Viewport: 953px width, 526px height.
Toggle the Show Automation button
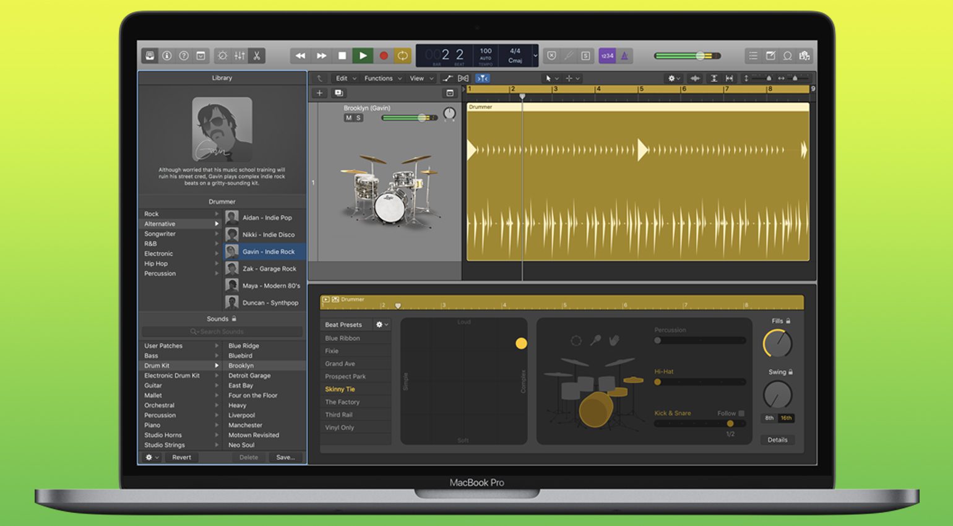coord(447,79)
